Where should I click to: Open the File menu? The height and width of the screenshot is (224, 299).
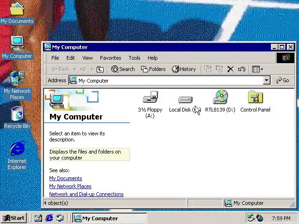(x=55, y=58)
